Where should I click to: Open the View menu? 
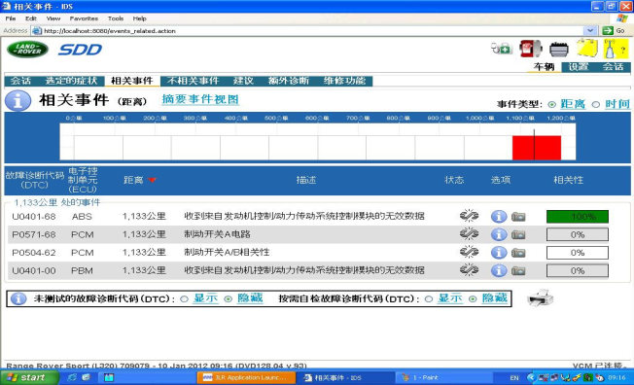point(53,18)
